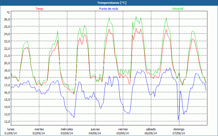Screen dimensions: 218x136
Task: Click the 19,0 y-axis value
Action: click(7, 70)
